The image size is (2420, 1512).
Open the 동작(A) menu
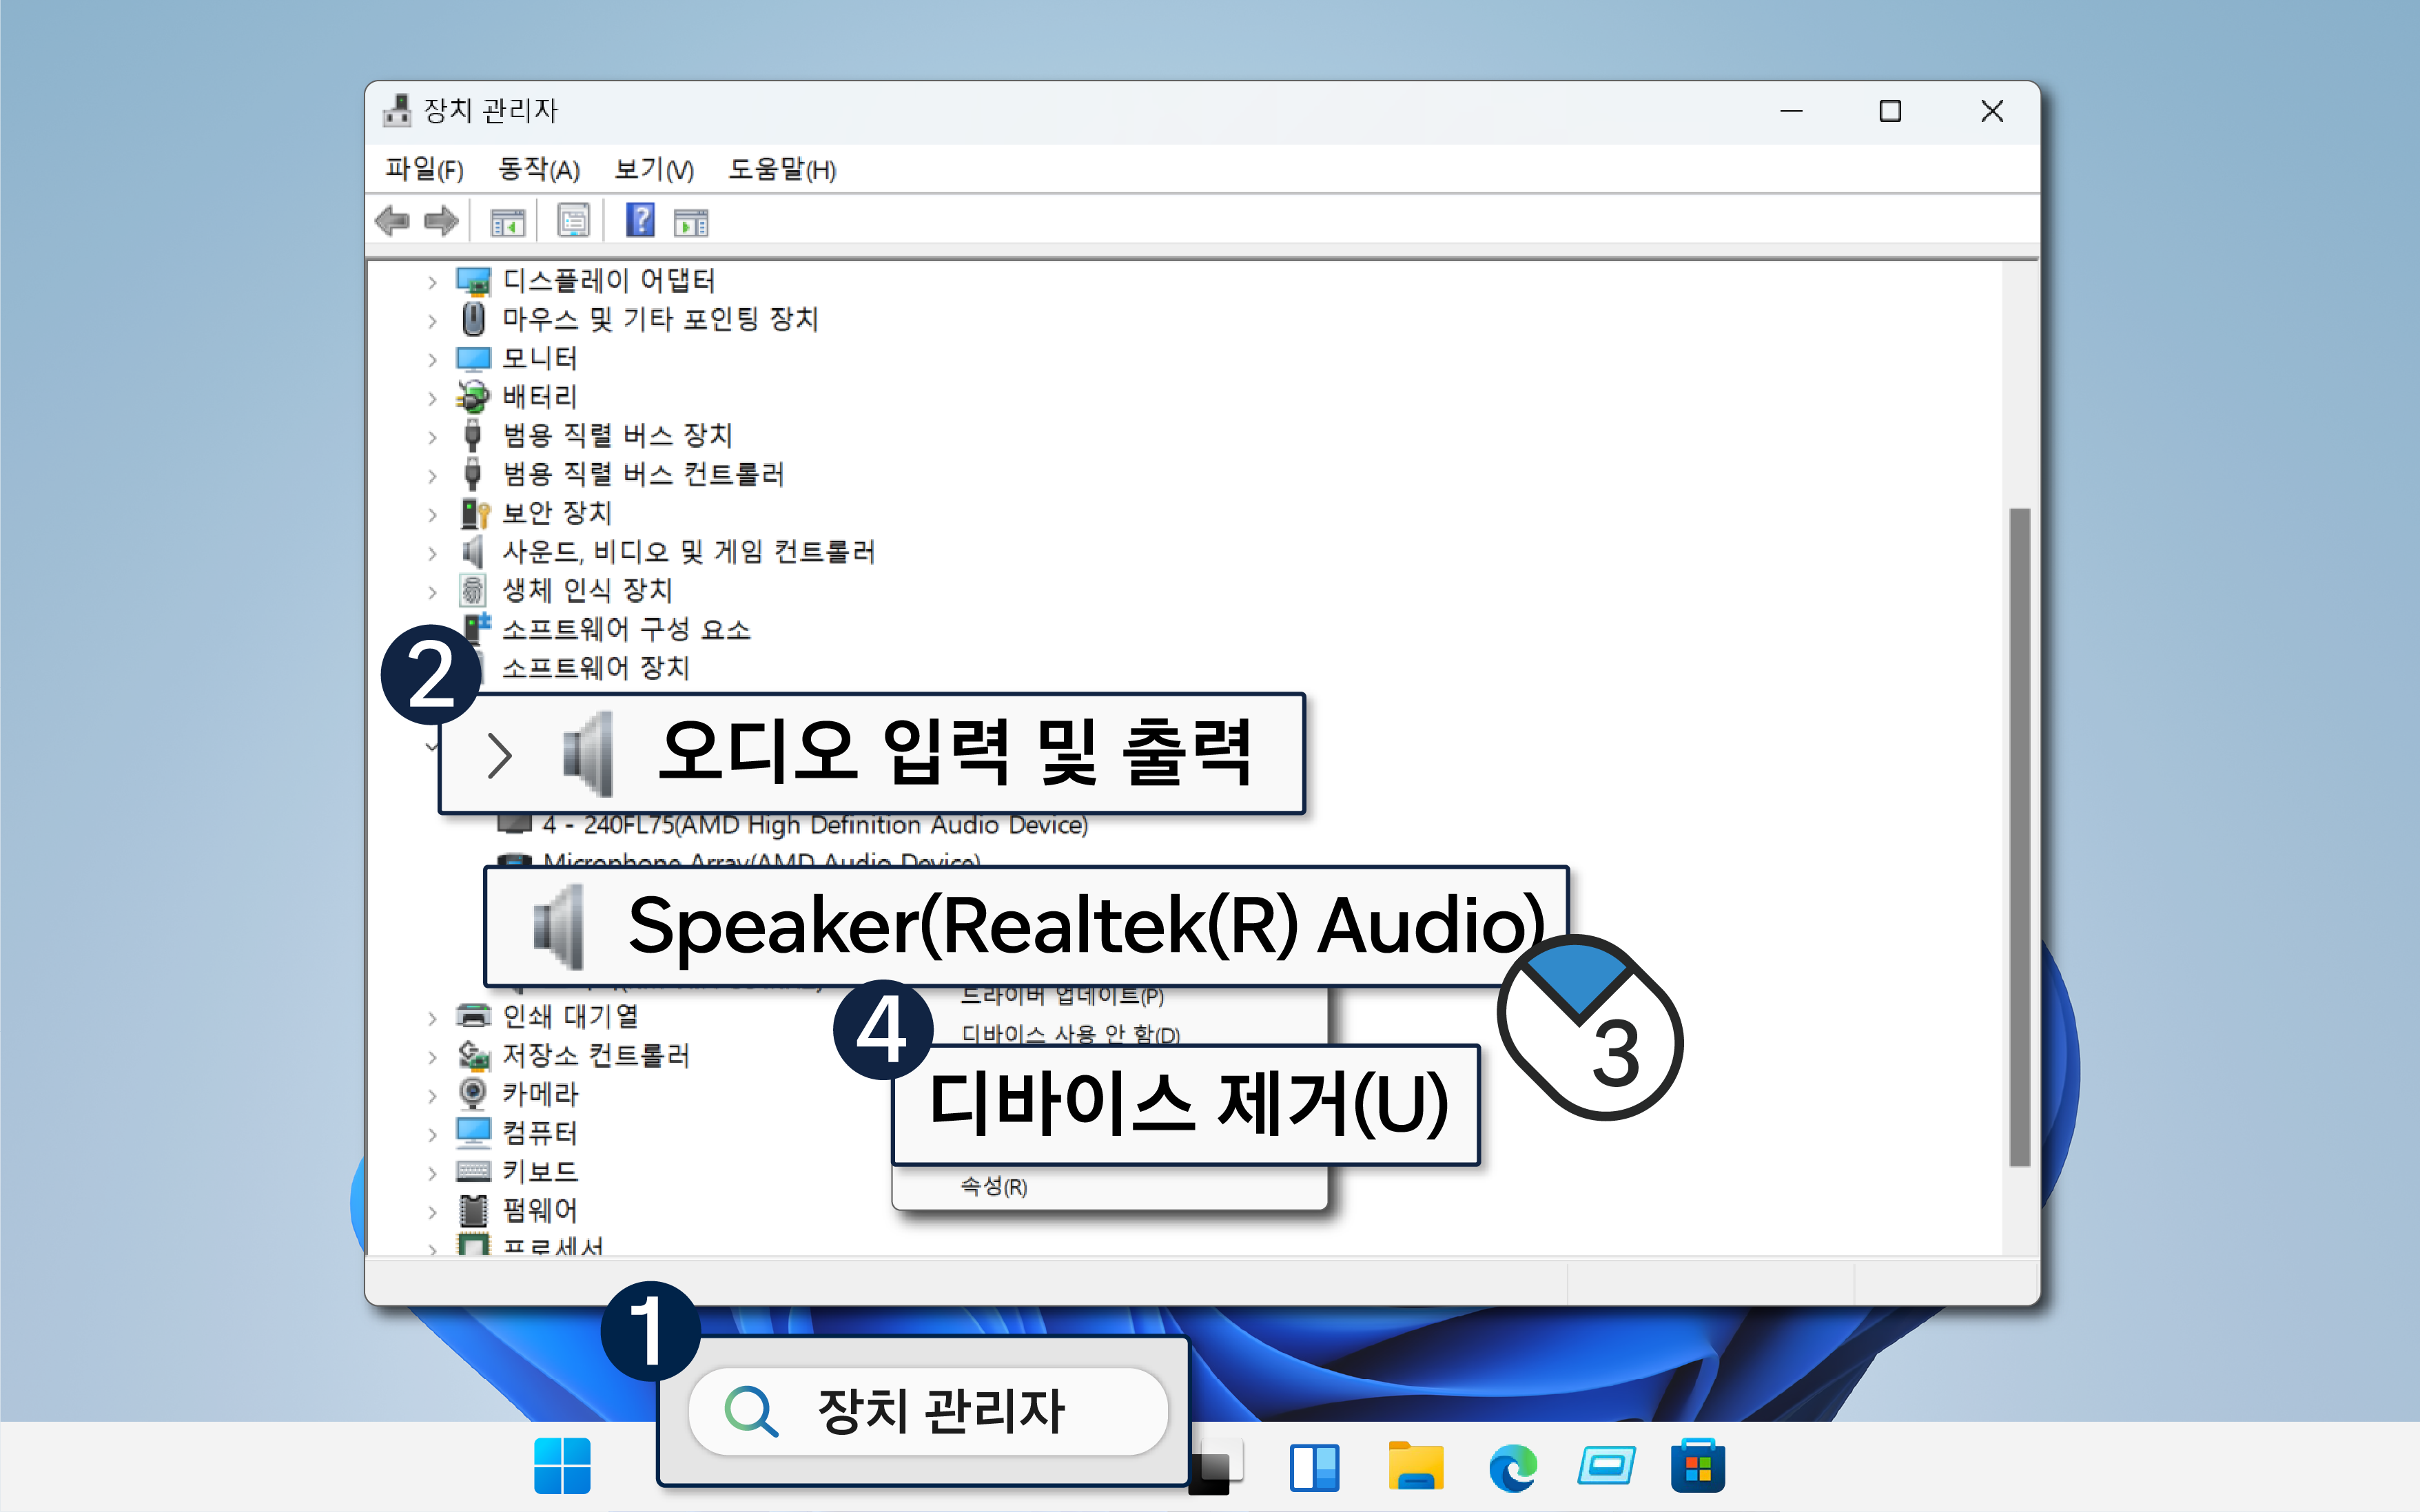(538, 170)
